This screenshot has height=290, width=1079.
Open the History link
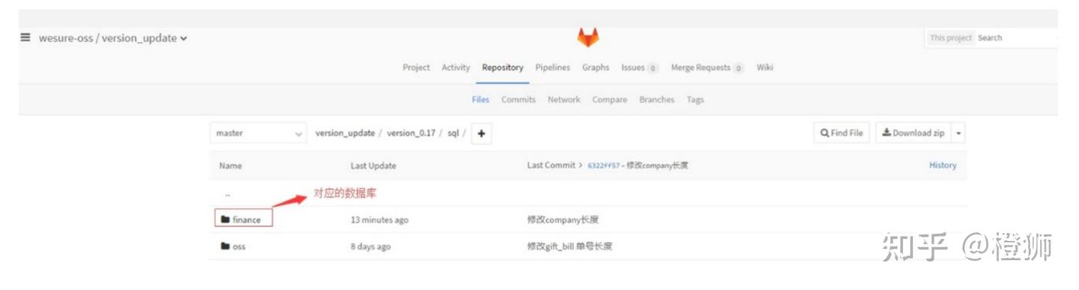tap(943, 166)
